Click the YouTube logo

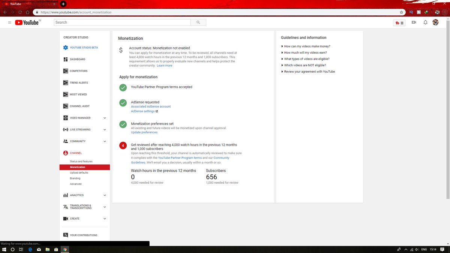(x=27, y=22)
